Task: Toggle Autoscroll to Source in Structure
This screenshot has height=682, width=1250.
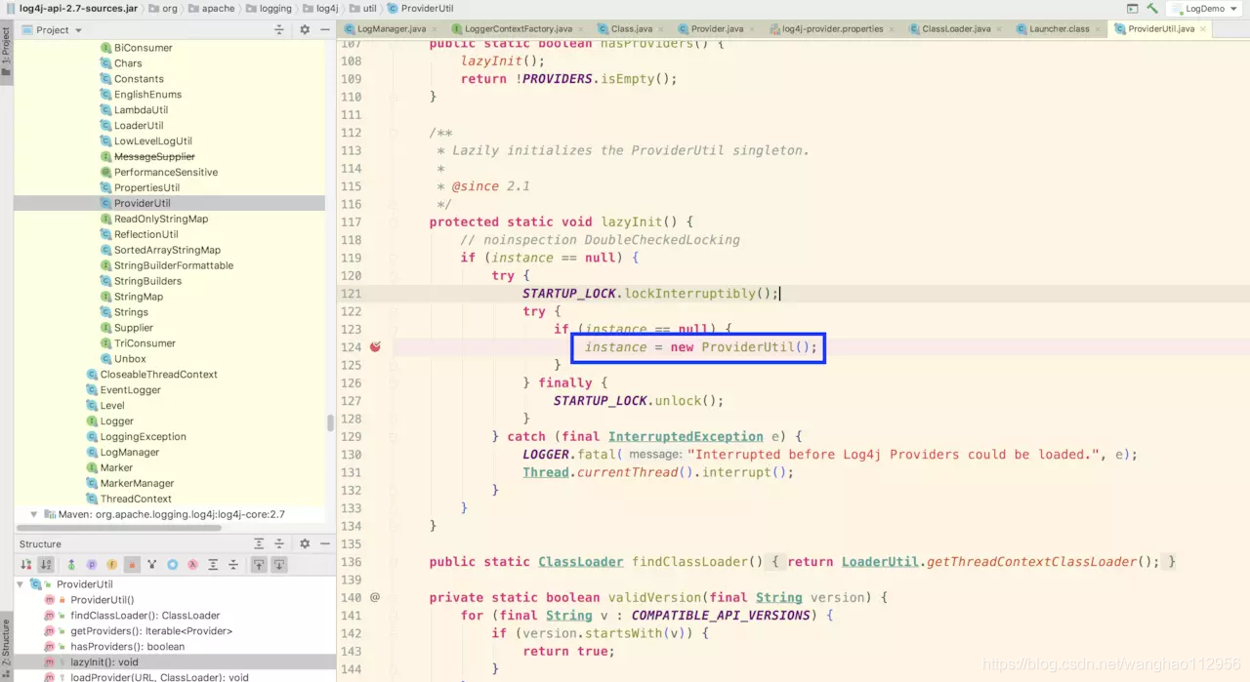Action: [x=259, y=564]
